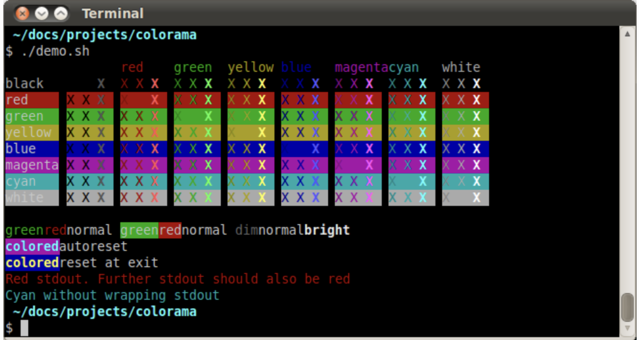Click the scrollbar down arrow
This screenshot has width=639, height=340.
click(627, 329)
